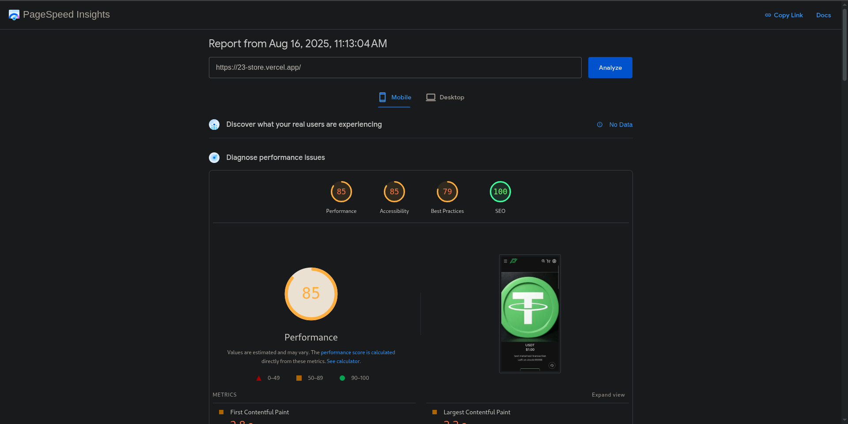The height and width of the screenshot is (424, 848).
Task: Click the page screenshot thumbnail
Action: [530, 314]
